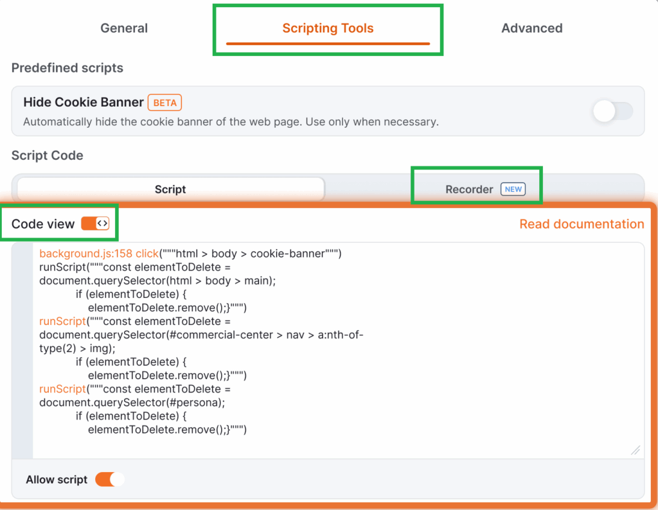
Task: Click the 'document.querySelector(html > body > main);' line
Action: point(157,281)
